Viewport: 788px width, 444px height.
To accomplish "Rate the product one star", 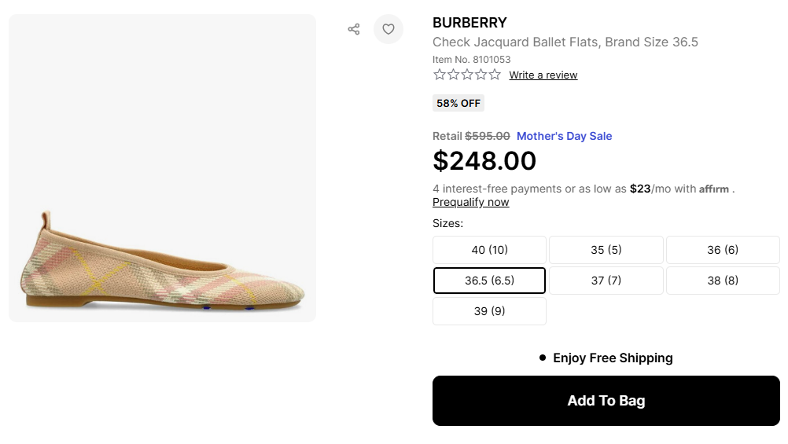I will click(x=440, y=75).
